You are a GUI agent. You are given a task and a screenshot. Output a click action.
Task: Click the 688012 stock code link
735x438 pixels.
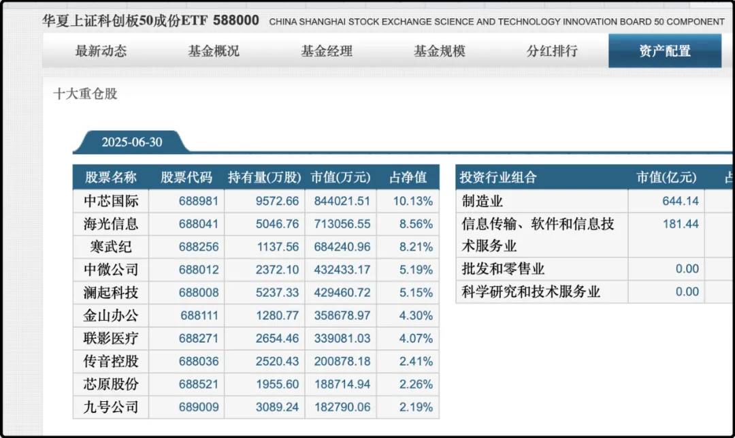[x=199, y=270]
